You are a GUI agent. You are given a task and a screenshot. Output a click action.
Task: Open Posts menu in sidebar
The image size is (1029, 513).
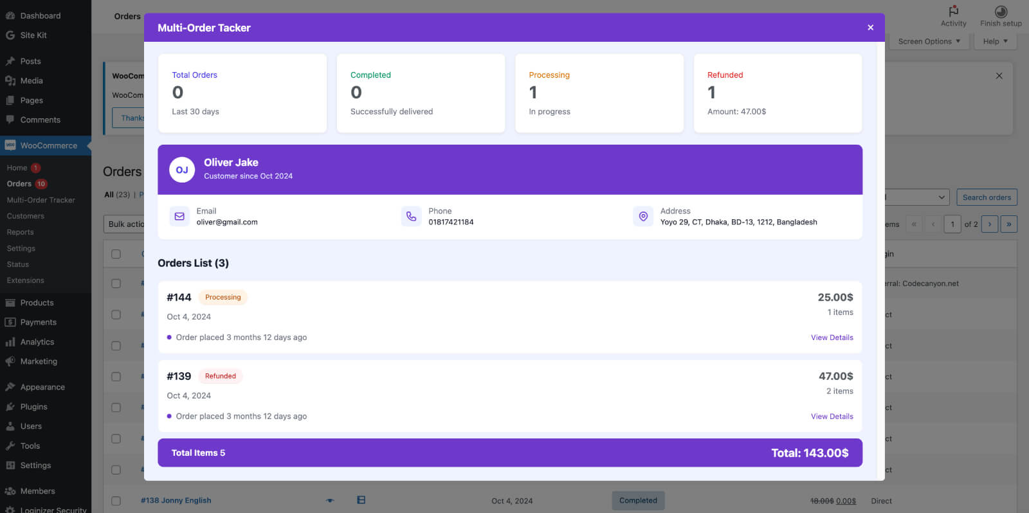30,61
